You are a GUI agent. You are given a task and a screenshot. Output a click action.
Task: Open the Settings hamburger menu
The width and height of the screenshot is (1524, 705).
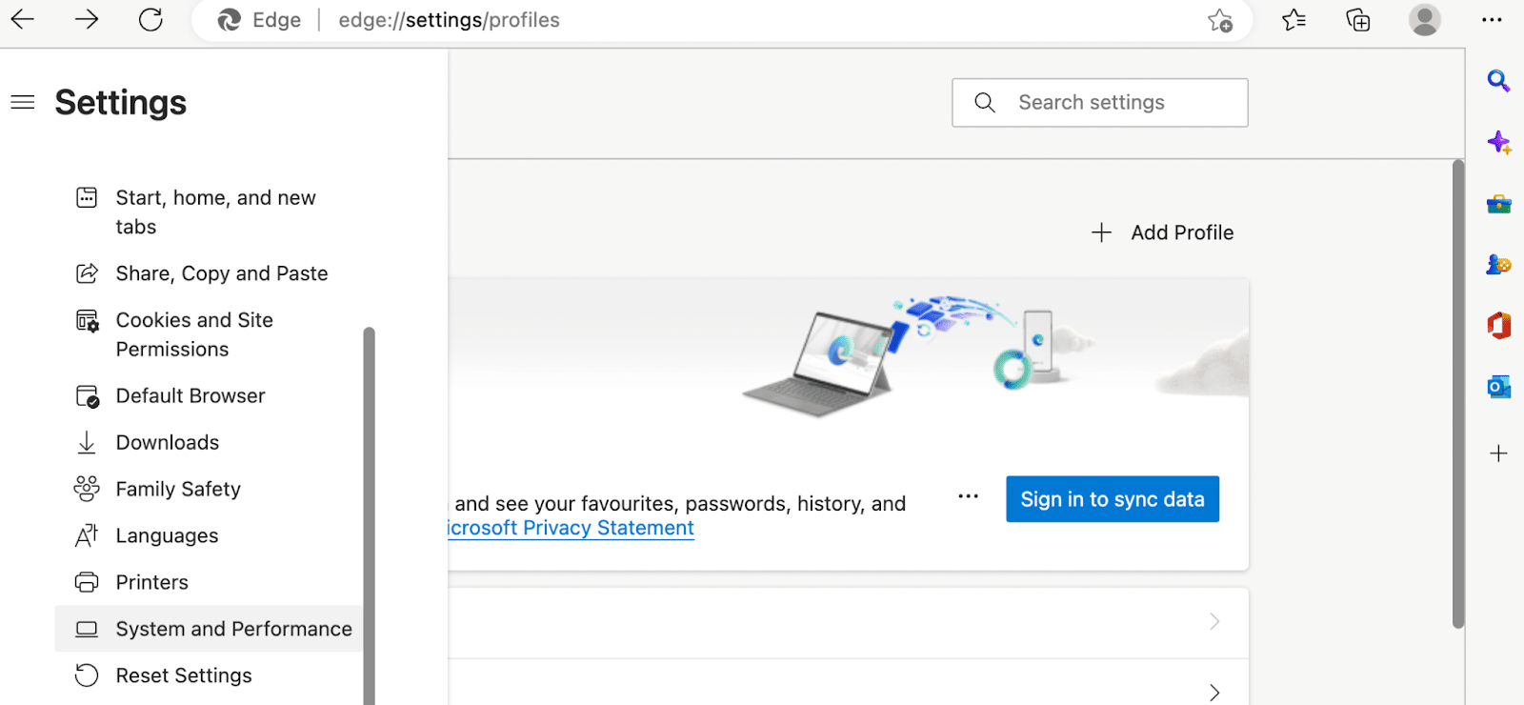coord(22,102)
